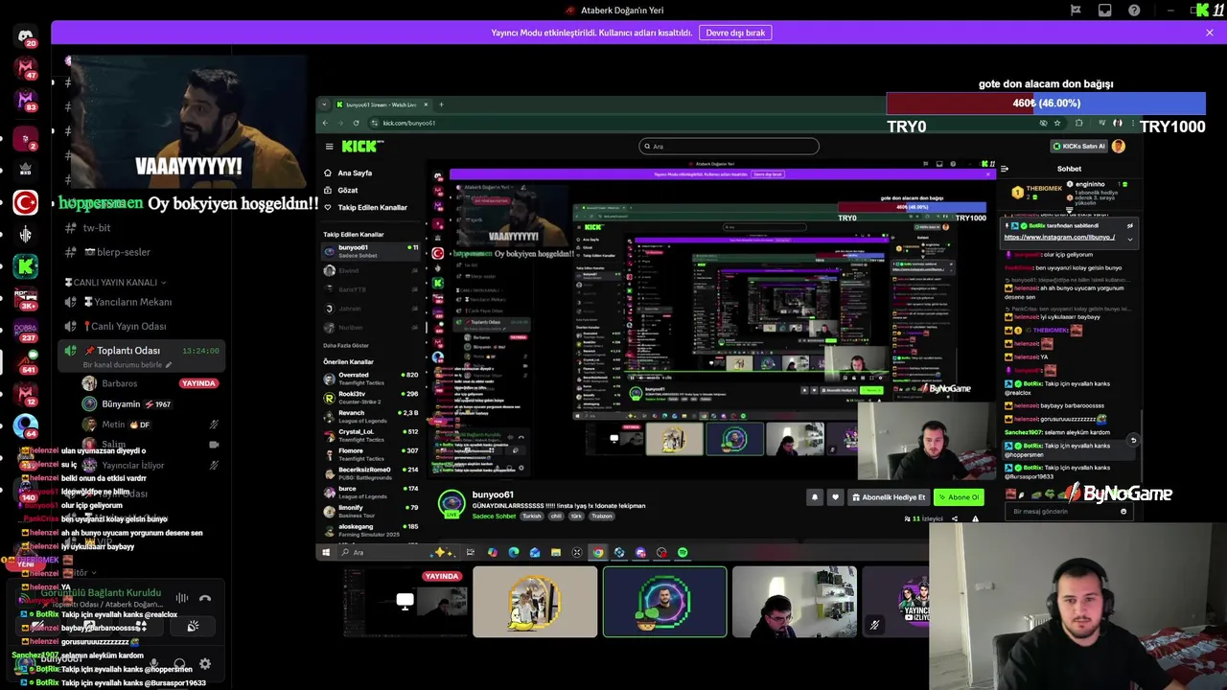
Task: Switch to bunyoo61 Stream Chrome tab
Action: tap(381, 104)
